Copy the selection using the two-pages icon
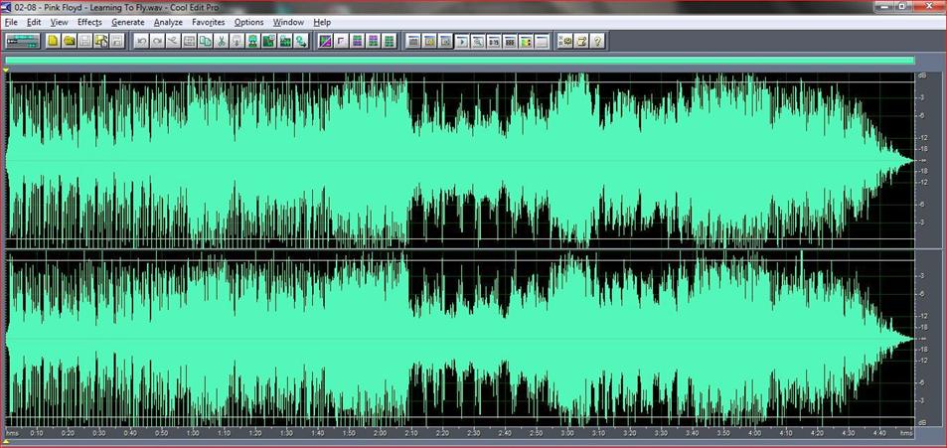The width and height of the screenshot is (947, 448). tap(206, 41)
